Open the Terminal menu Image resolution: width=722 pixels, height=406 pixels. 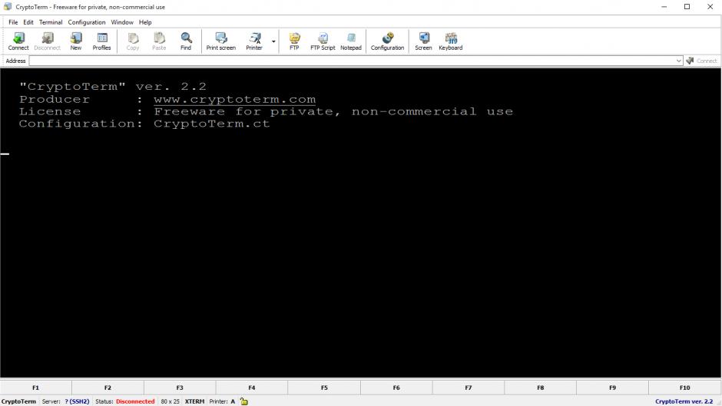(x=51, y=22)
